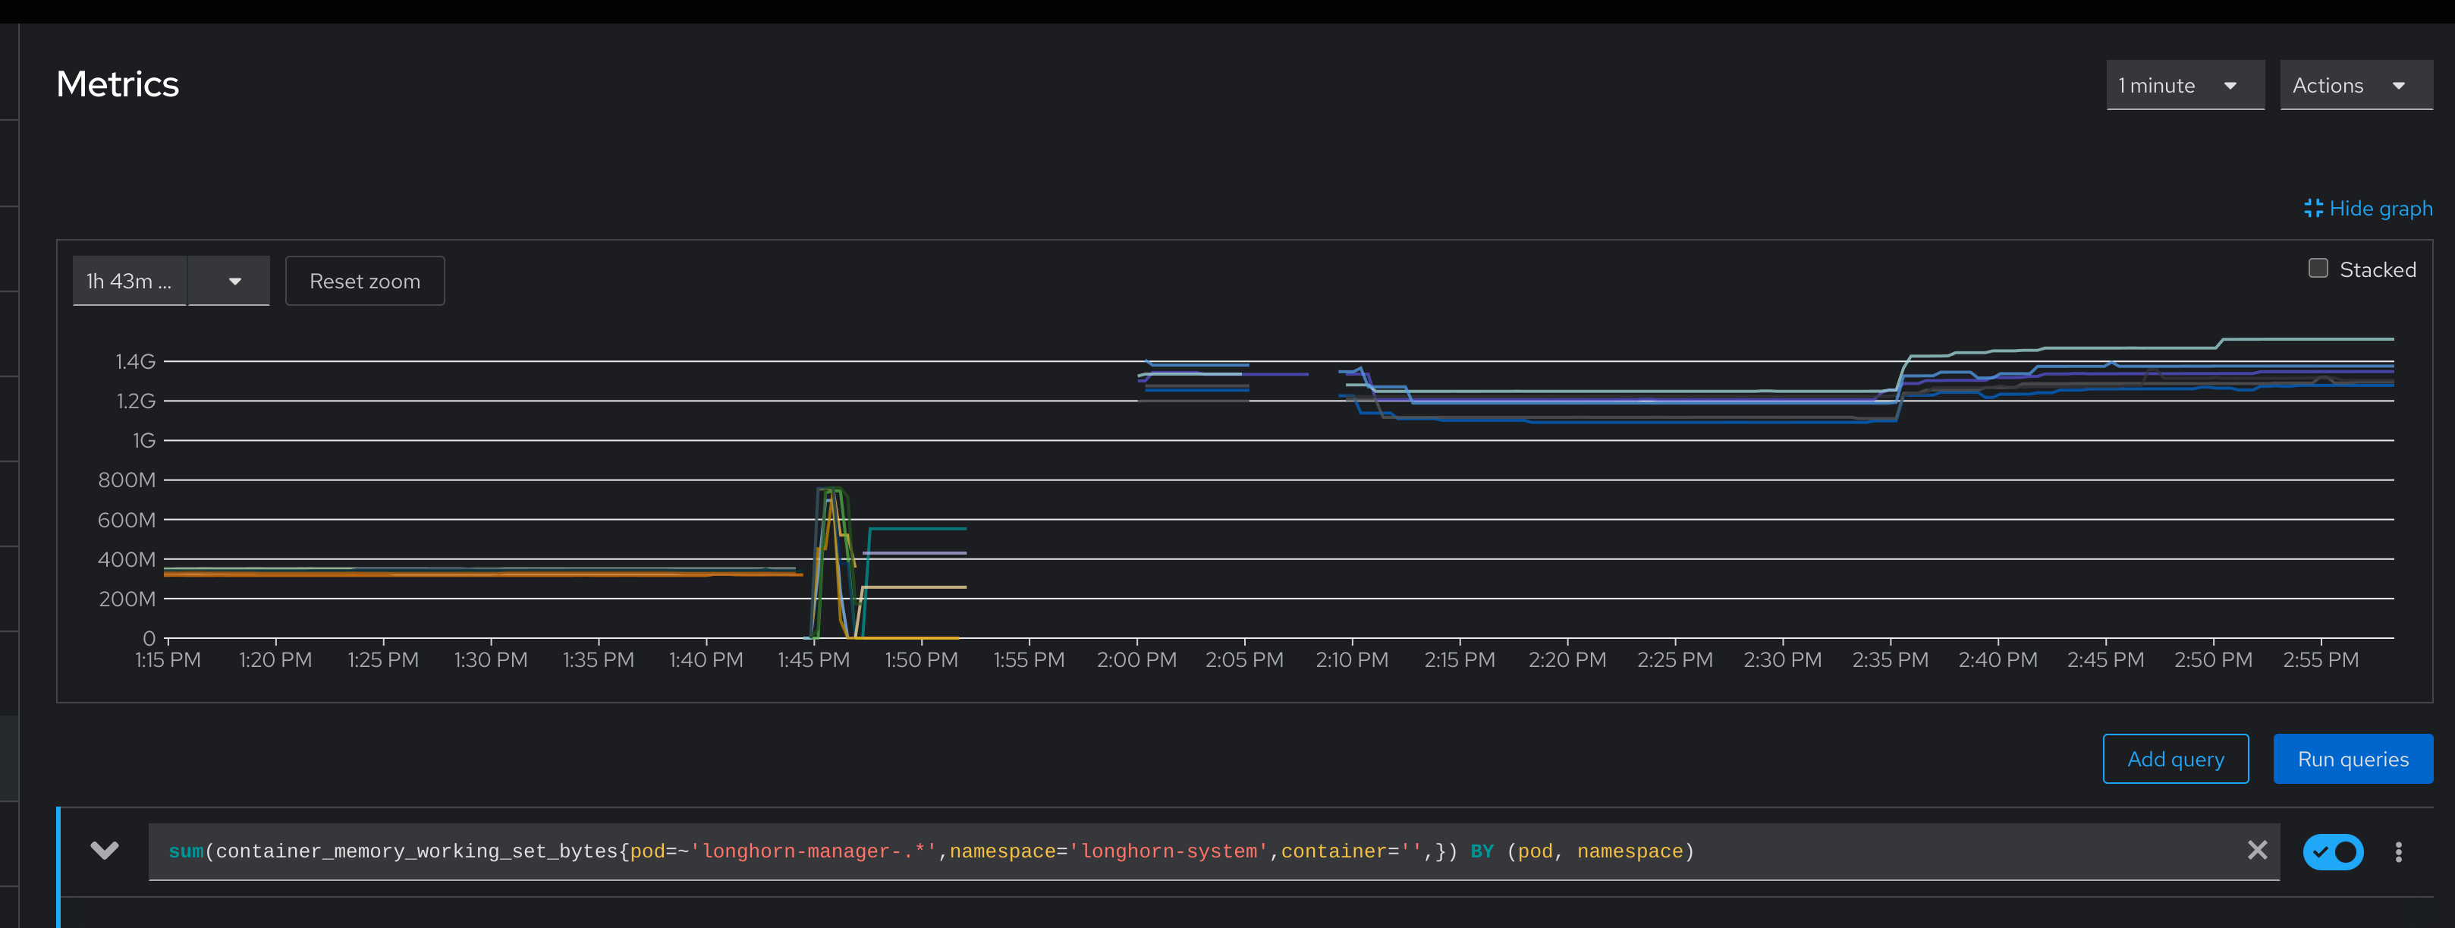The height and width of the screenshot is (928, 2455).
Task: Click Run queries
Action: pyautogui.click(x=2353, y=758)
